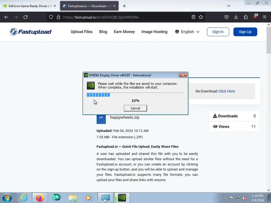The width and height of the screenshot is (271, 203).
Task: Click the 7.03 MB file size text
Action: click(x=120, y=137)
